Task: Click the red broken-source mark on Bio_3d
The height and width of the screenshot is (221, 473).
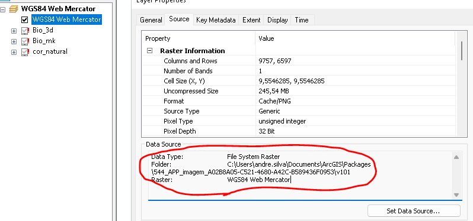Action: [x=28, y=30]
